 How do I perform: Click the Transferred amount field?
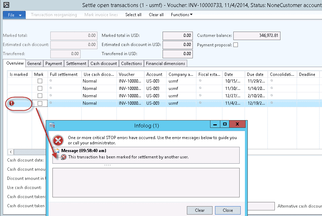coord(65,54)
